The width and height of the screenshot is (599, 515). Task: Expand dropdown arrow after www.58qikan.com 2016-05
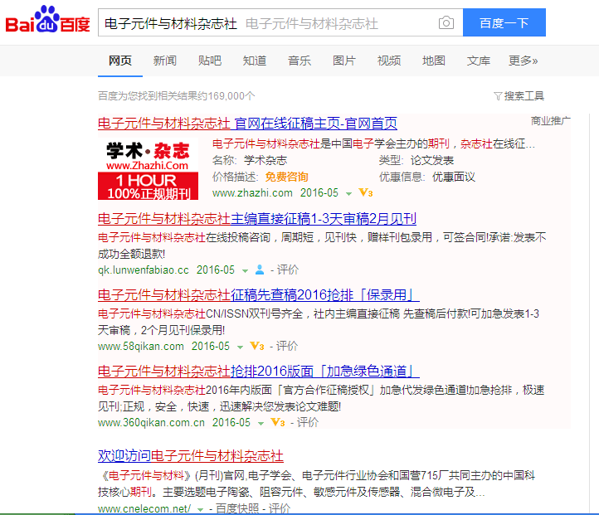pos(240,347)
